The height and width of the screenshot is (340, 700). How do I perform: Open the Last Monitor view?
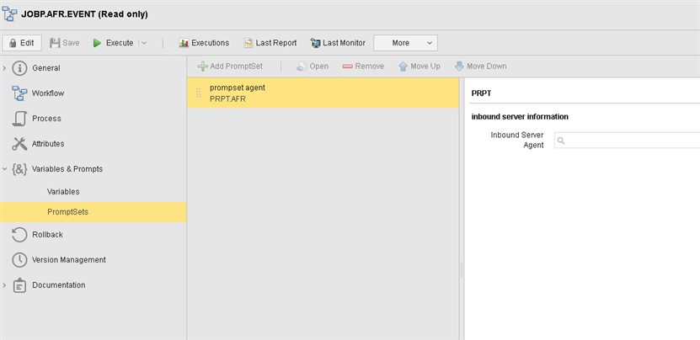pyautogui.click(x=338, y=43)
